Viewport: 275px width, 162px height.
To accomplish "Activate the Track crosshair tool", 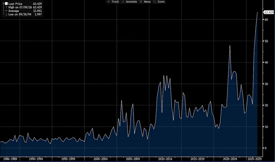I will [113, 2].
